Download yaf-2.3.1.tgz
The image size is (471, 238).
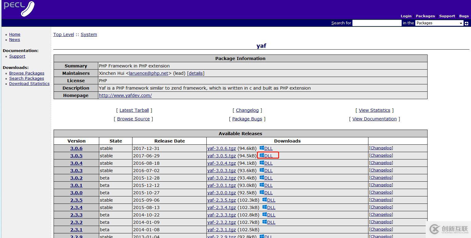coord(221,230)
